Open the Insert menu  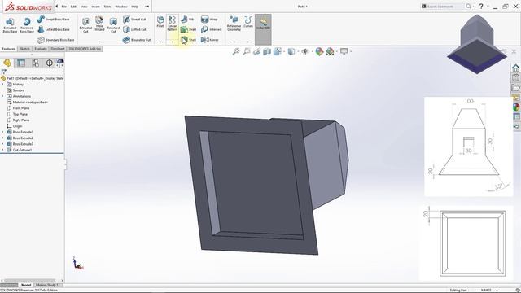pyautogui.click(x=95, y=7)
